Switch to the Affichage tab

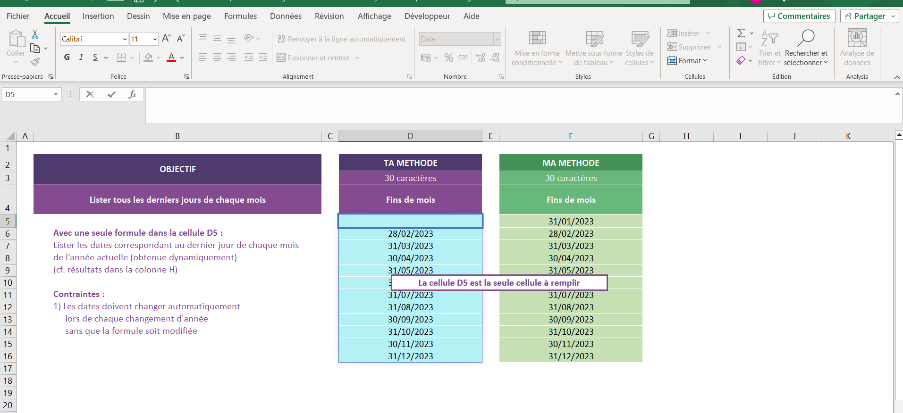coord(374,16)
